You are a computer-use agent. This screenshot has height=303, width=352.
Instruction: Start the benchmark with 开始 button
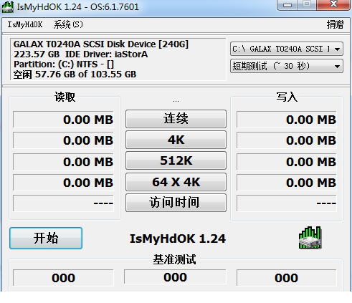(46, 239)
